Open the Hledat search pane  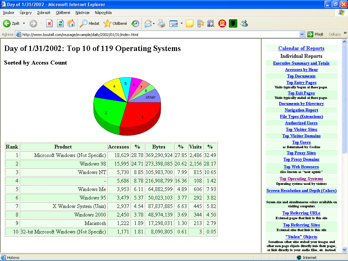(89, 23)
